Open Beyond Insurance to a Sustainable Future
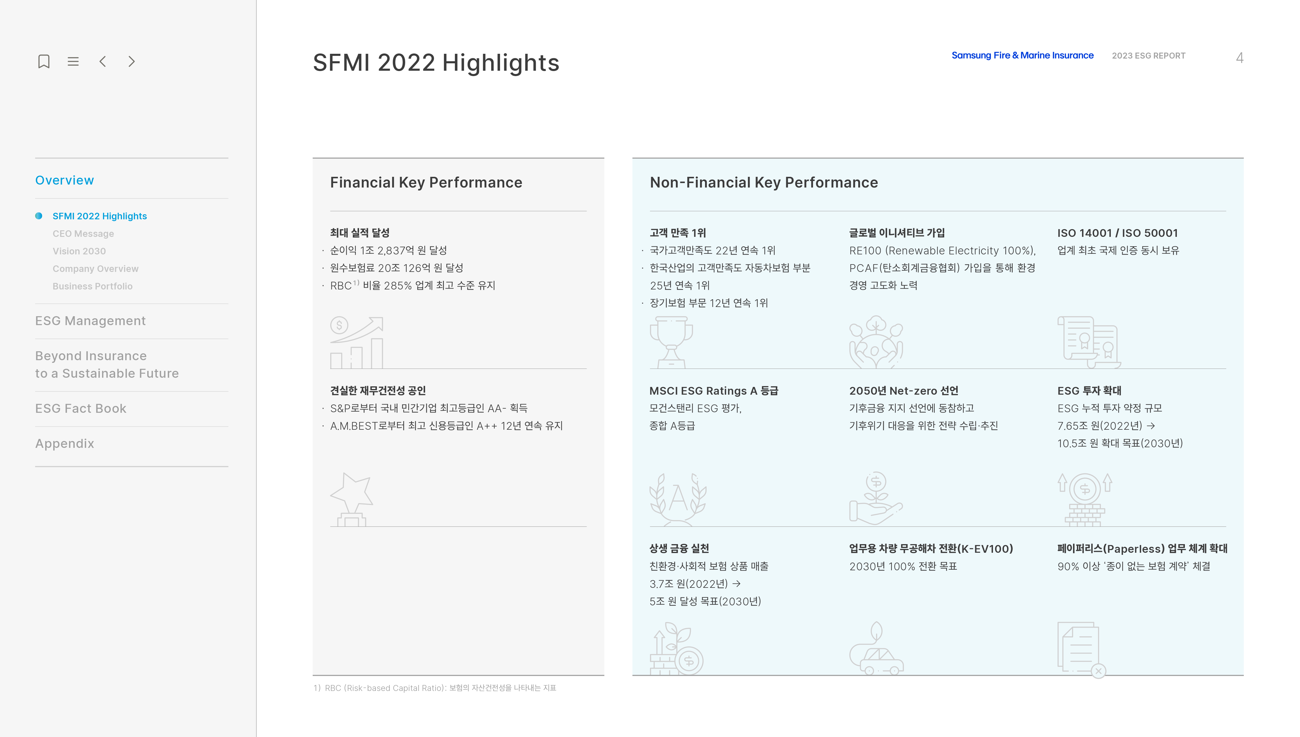Image resolution: width=1300 pixels, height=737 pixels. [107, 364]
